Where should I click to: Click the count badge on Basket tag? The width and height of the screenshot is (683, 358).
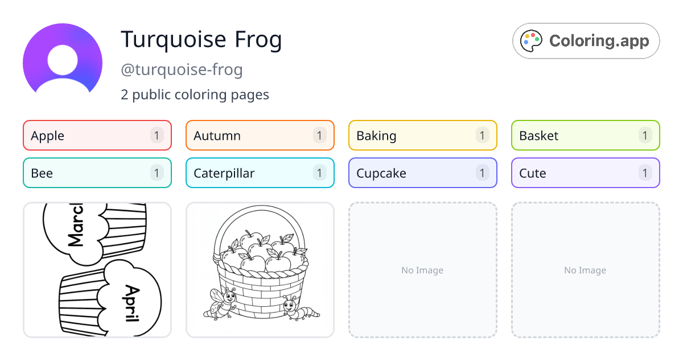645,135
